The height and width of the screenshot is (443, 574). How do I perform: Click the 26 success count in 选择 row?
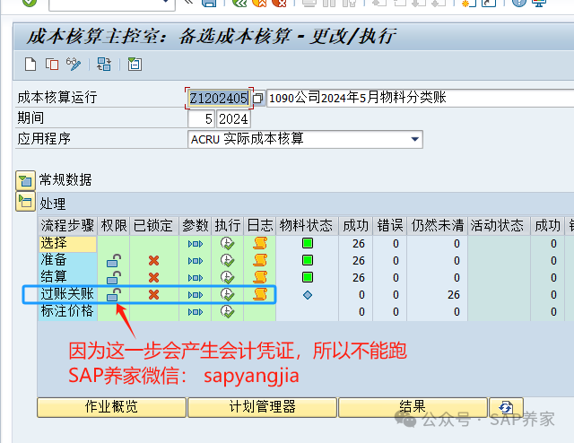tap(359, 244)
